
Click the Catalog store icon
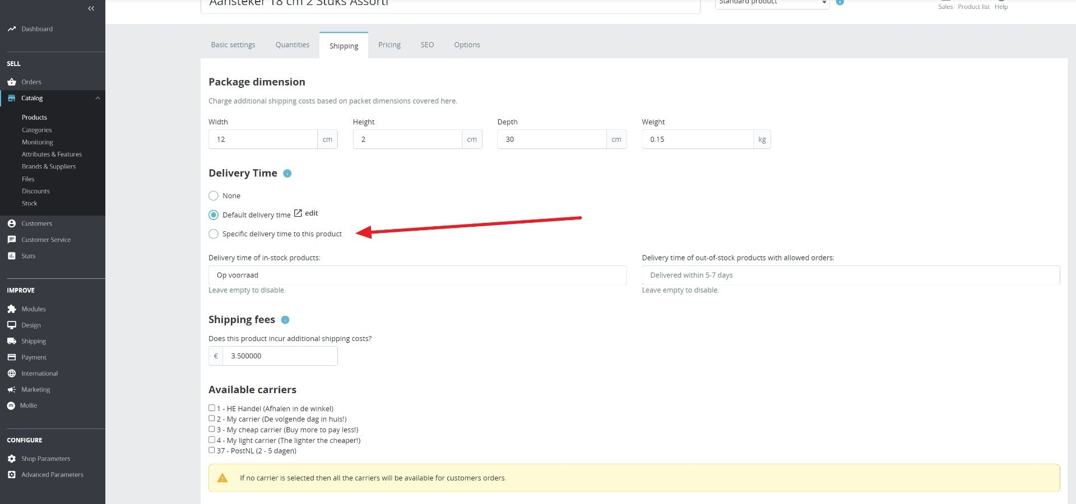click(x=11, y=98)
